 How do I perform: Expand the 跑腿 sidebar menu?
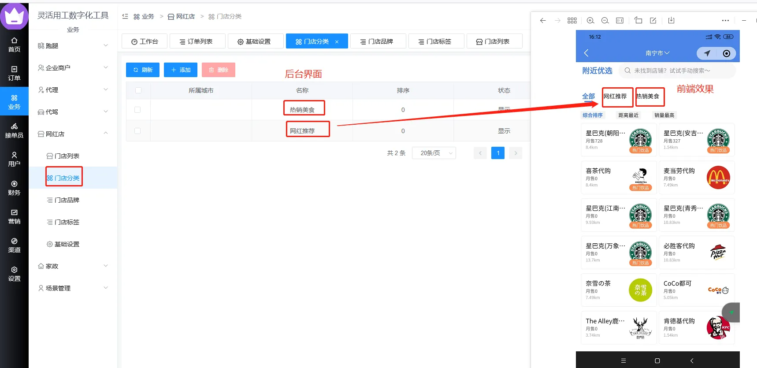point(73,46)
